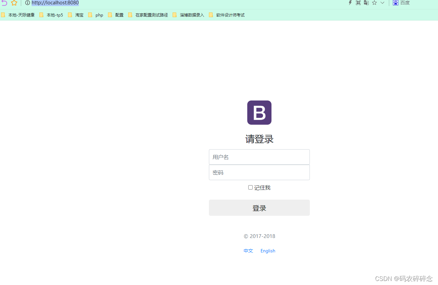Screen dimensions: 438x285
Task: Click the grid apps icon in address bar
Action: [x=358, y=3]
